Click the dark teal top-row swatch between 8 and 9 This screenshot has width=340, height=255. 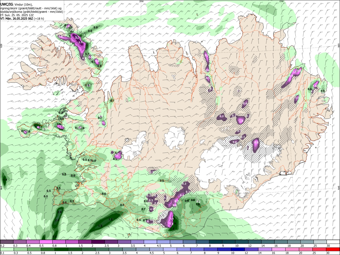pyautogui.click(x=215, y=242)
